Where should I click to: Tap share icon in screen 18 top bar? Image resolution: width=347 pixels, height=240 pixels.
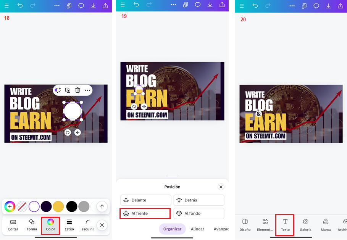coord(105,5)
